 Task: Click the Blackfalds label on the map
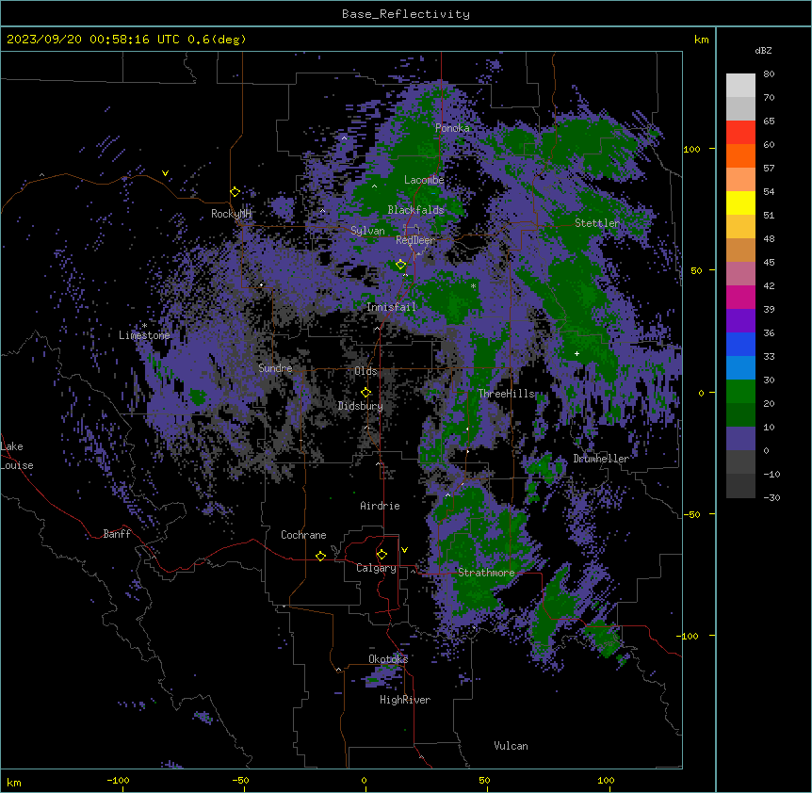click(415, 210)
